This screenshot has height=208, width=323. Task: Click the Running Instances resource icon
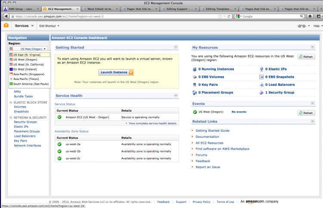(195, 69)
